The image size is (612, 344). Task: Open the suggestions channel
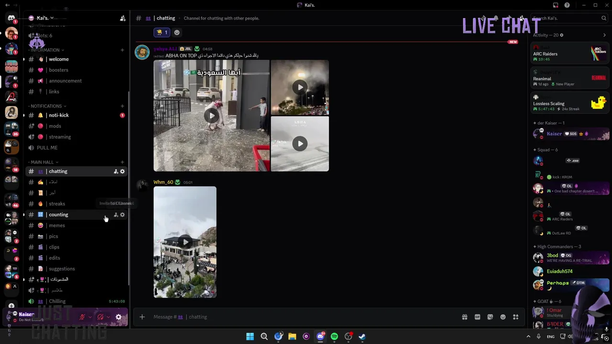click(76, 269)
